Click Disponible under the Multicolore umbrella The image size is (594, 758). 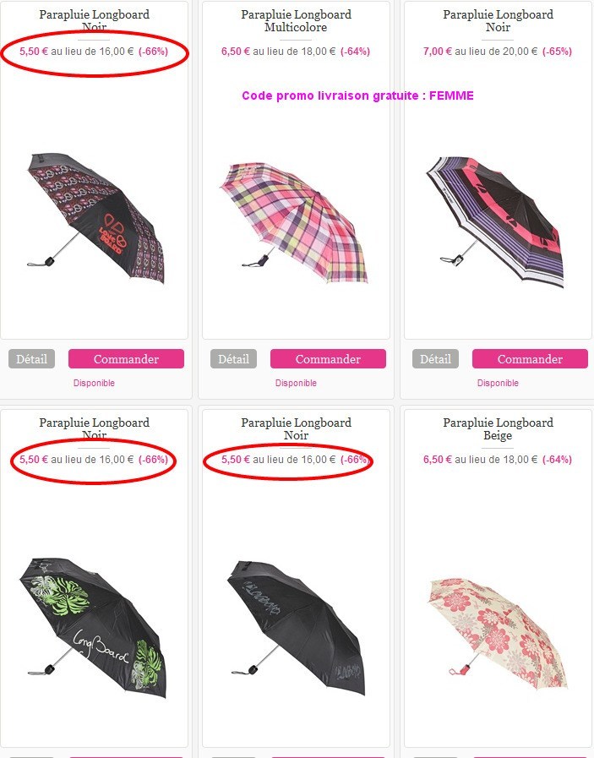pyautogui.click(x=296, y=383)
